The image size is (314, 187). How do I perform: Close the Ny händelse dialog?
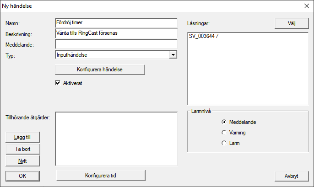click(306, 6)
